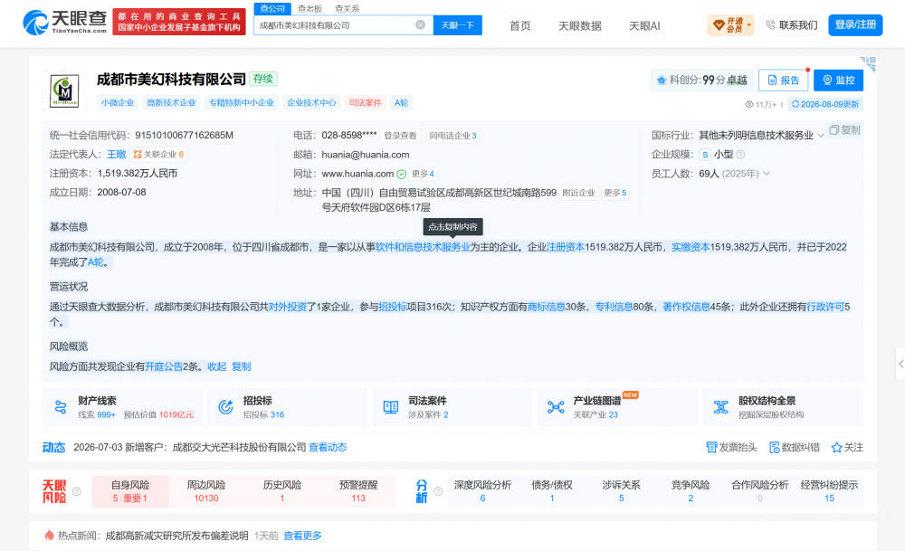Image resolution: width=905 pixels, height=551 pixels.
Task: Select the 预警提醒 113 tab
Action: pos(358,491)
